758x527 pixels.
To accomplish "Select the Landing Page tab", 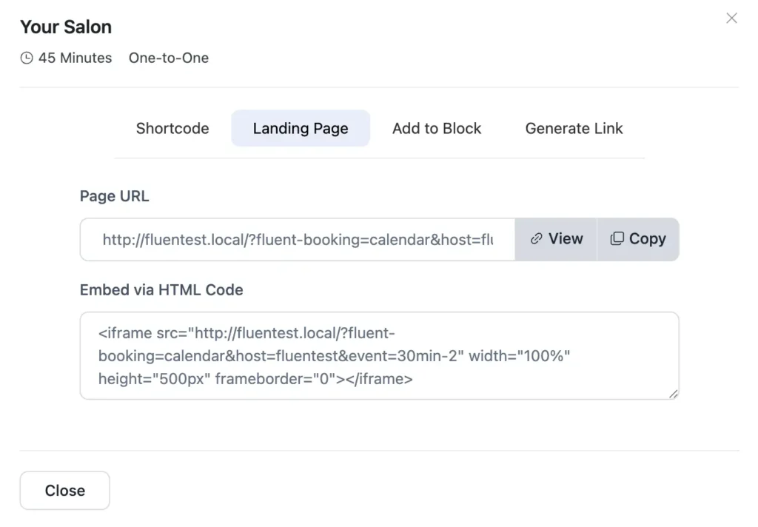I will coord(300,128).
